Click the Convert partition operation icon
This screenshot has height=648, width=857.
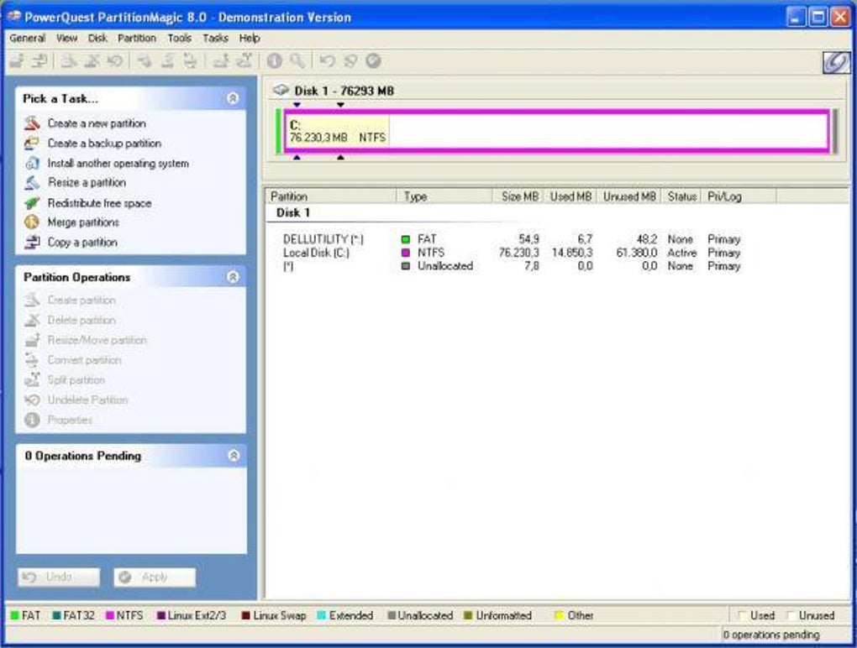(x=32, y=360)
